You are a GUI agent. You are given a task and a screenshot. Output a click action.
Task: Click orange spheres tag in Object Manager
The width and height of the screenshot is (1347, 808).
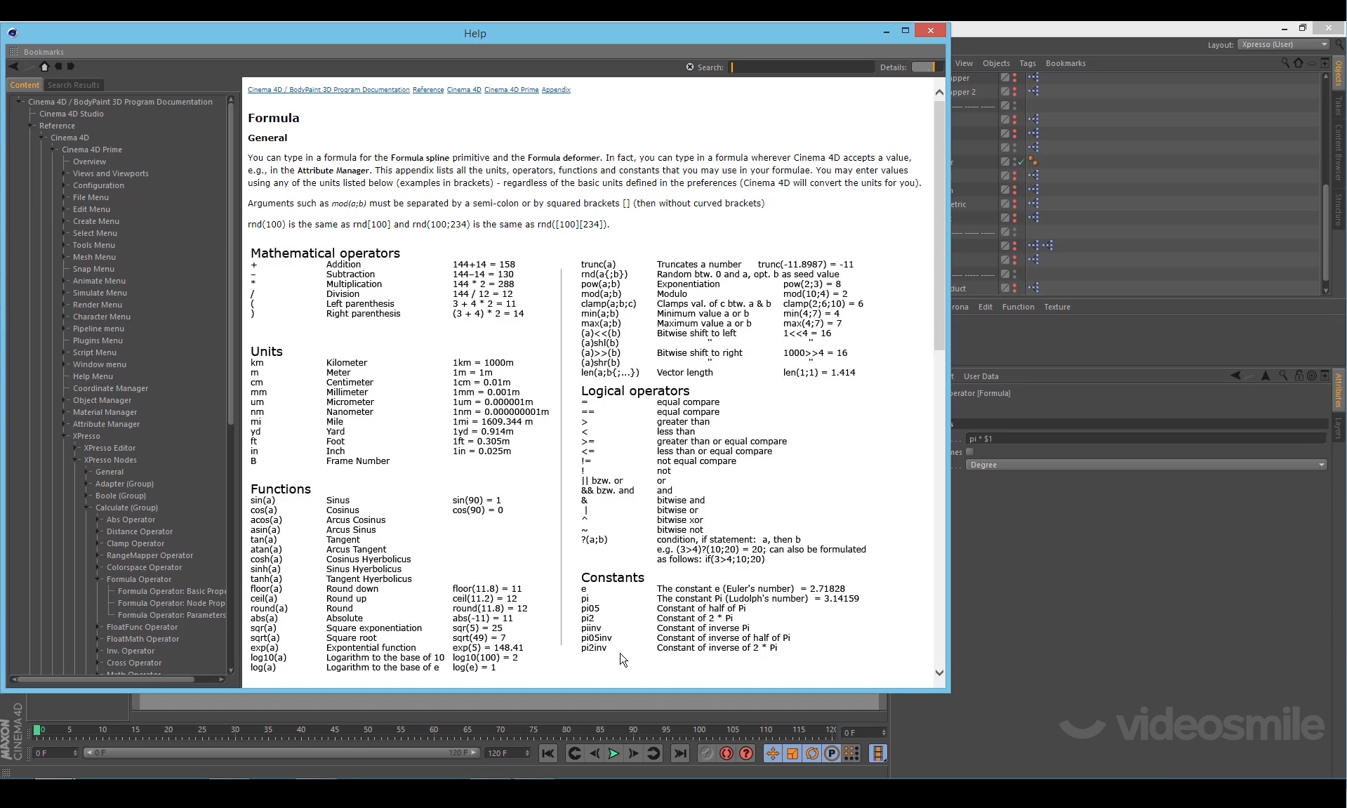1033,161
